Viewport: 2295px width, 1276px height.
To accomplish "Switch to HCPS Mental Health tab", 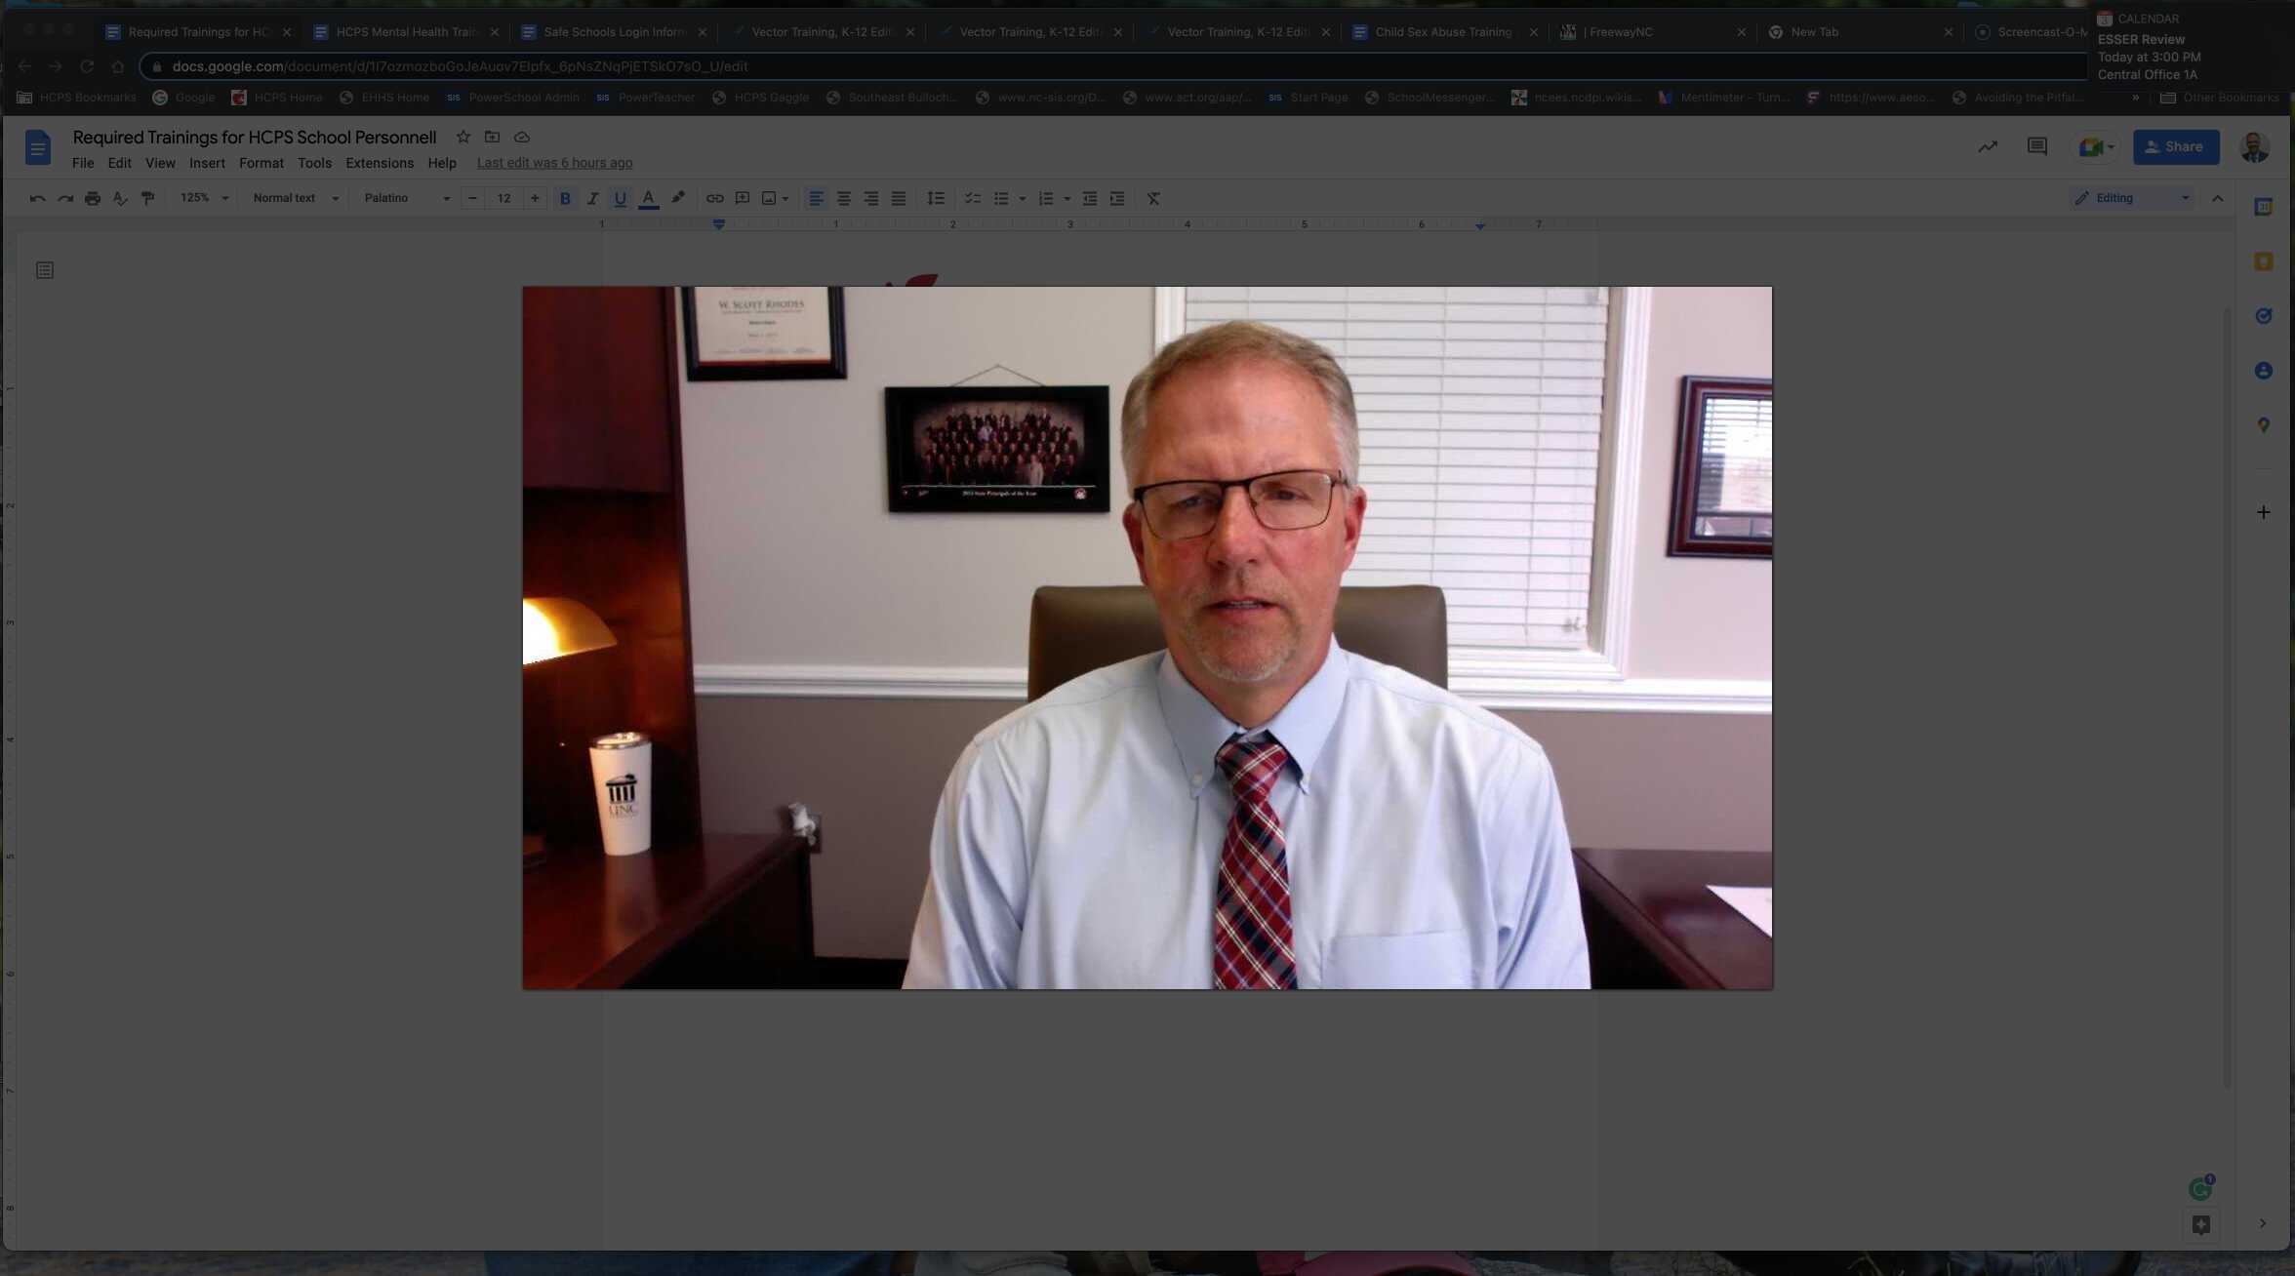I will click(x=407, y=32).
